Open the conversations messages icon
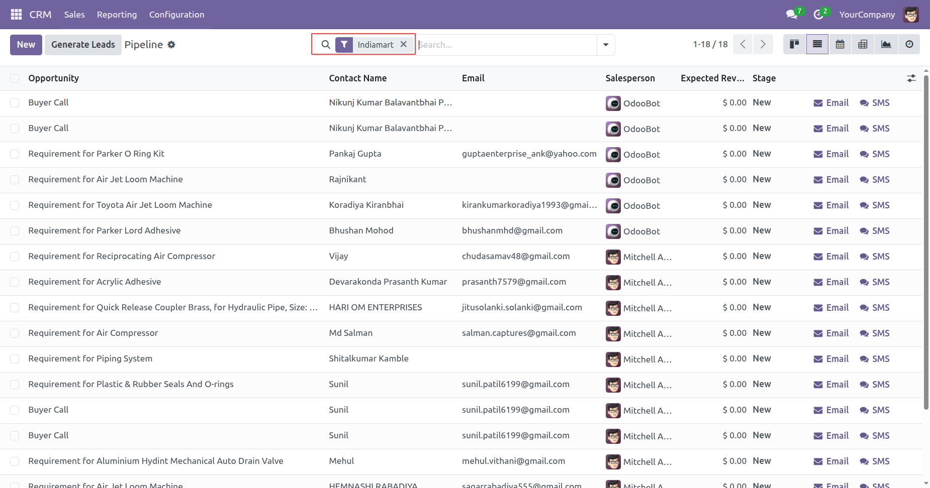Screen dimensions: 930x488 pos(792,15)
